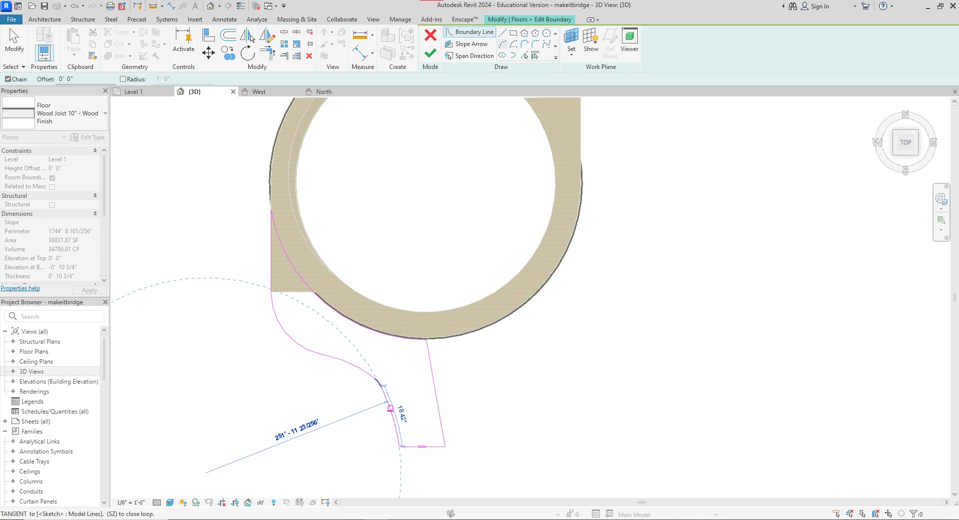The width and height of the screenshot is (959, 520).
Task: Close the {3D} view tab
Action: [233, 92]
